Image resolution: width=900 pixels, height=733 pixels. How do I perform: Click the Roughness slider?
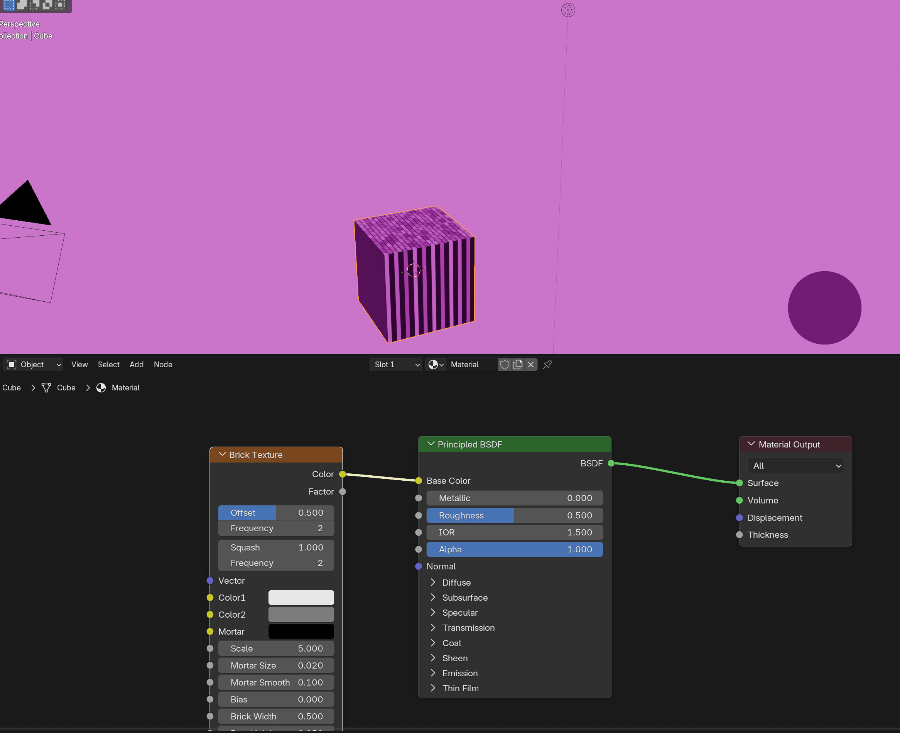pos(515,515)
